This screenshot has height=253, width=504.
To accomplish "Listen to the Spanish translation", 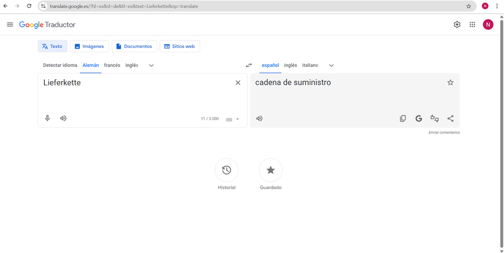I will click(x=259, y=119).
